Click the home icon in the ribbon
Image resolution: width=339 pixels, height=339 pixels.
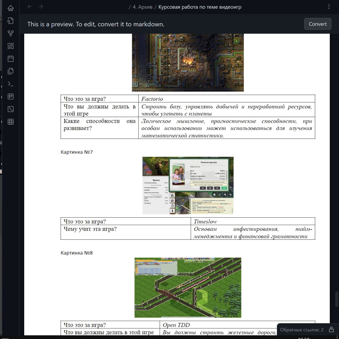click(x=11, y=8)
